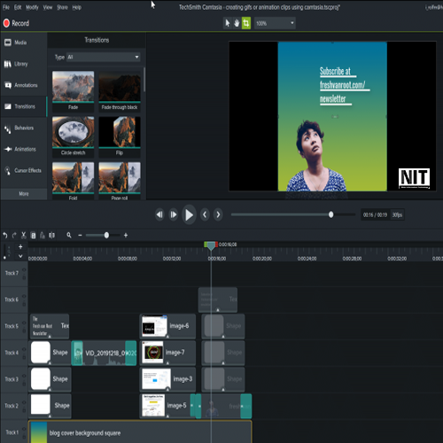
Task: Select the Fade through black transition
Action: [x=120, y=90]
